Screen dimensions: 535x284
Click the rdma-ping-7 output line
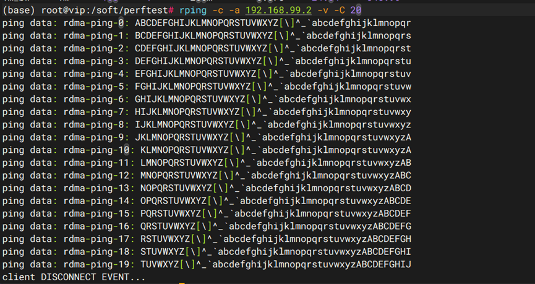point(206,111)
